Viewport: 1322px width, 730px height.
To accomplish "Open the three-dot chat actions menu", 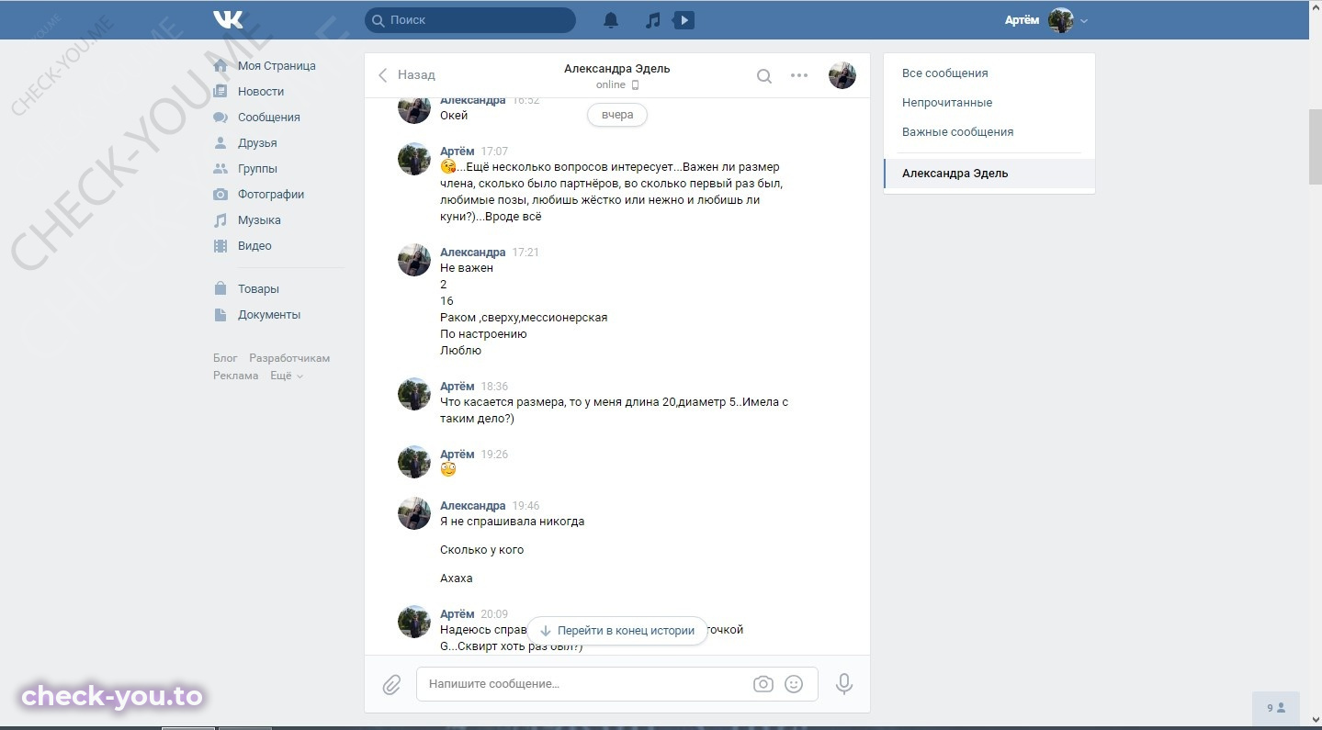I will [x=799, y=76].
